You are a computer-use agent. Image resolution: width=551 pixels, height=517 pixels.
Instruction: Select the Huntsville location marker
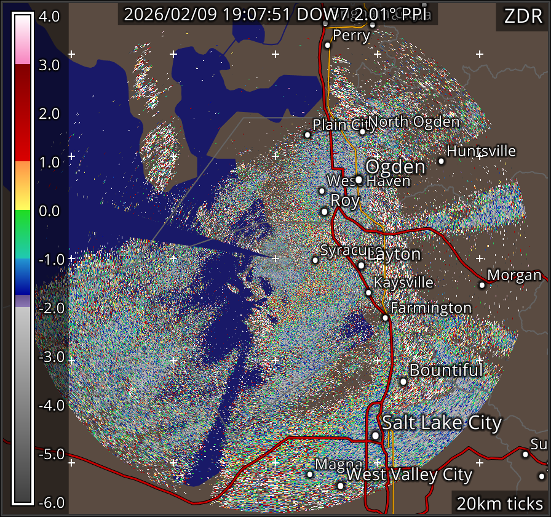[x=441, y=161]
